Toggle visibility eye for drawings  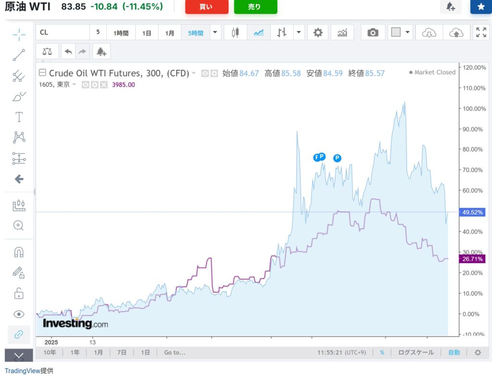point(19,314)
